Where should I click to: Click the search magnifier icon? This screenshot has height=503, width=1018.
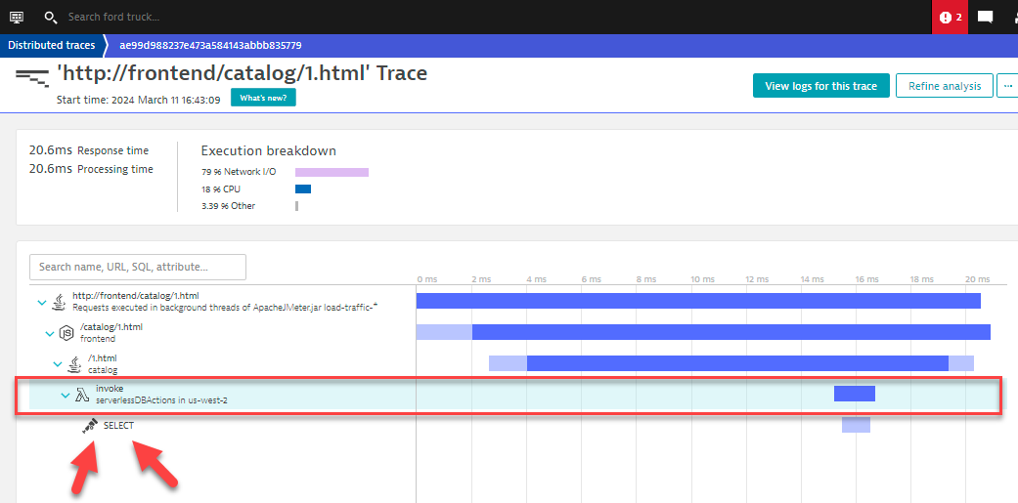point(51,17)
